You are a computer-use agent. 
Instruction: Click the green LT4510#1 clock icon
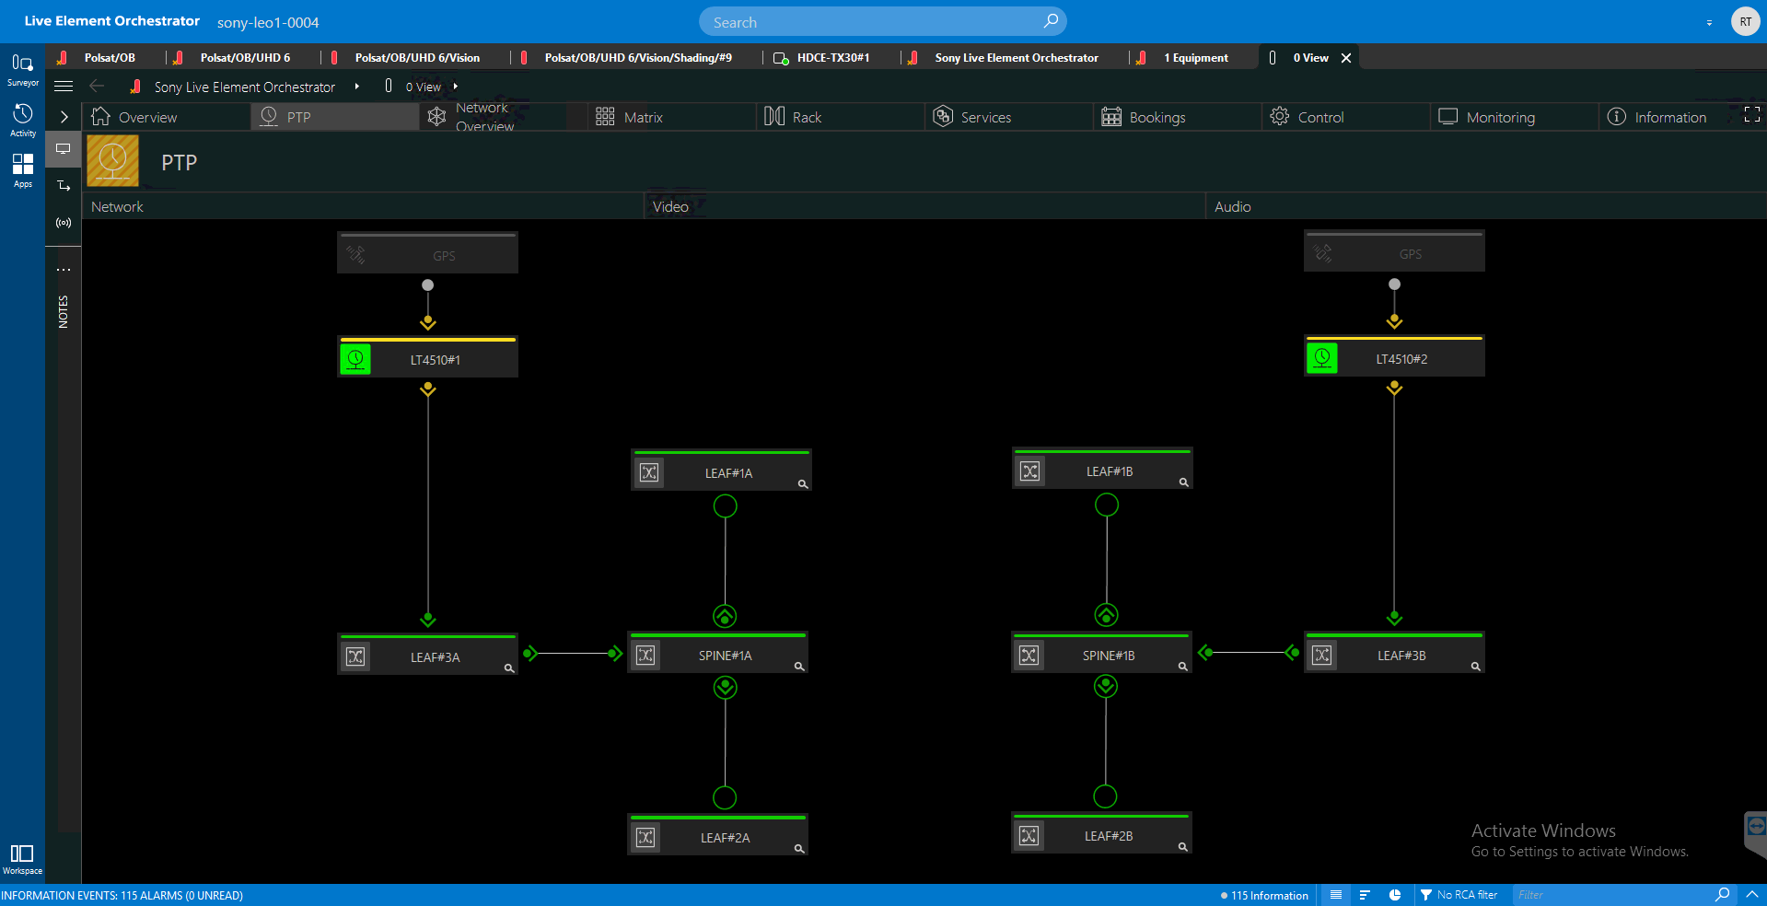click(x=355, y=359)
